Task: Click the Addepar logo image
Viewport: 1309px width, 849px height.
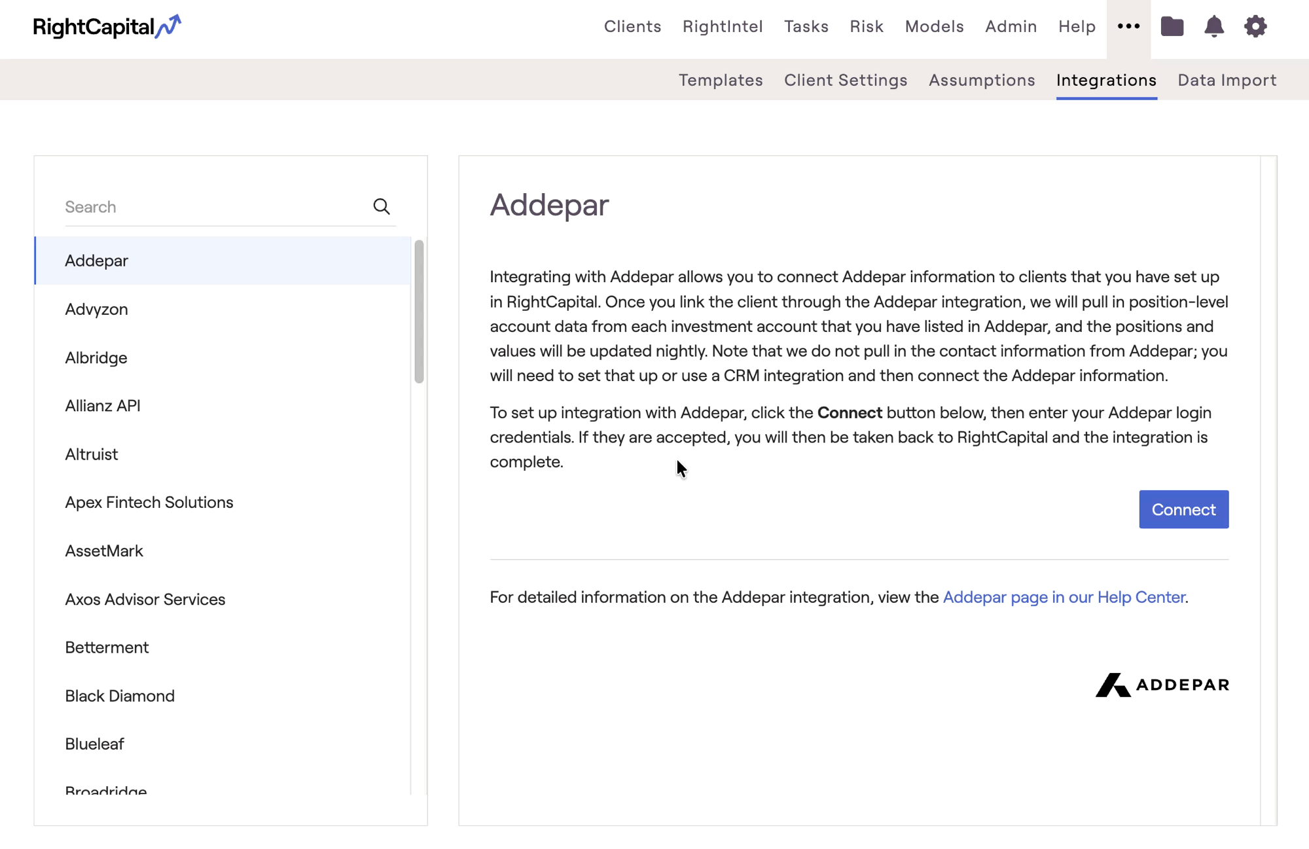Action: pos(1162,685)
